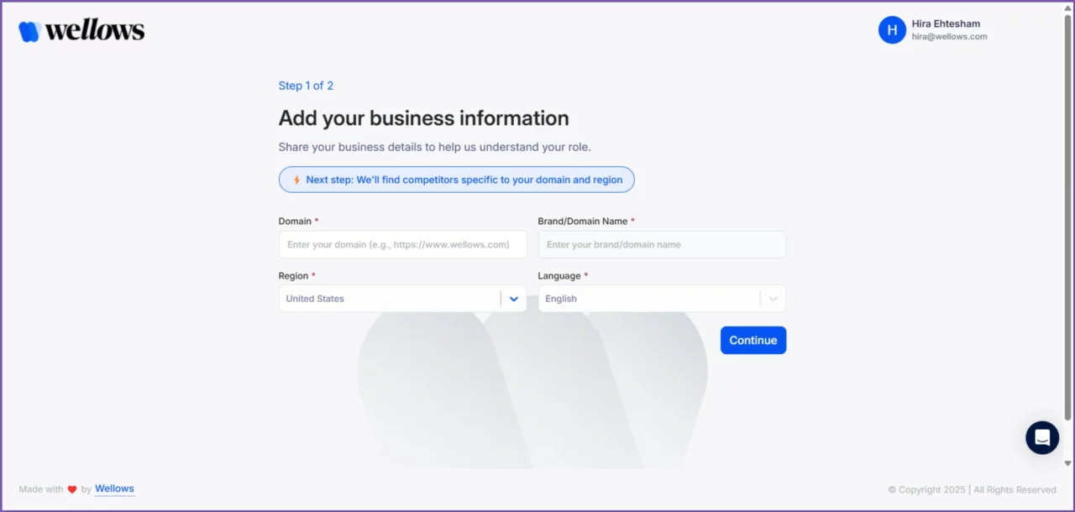Open the English language selector
The width and height of the screenshot is (1075, 512).
pos(648,299)
